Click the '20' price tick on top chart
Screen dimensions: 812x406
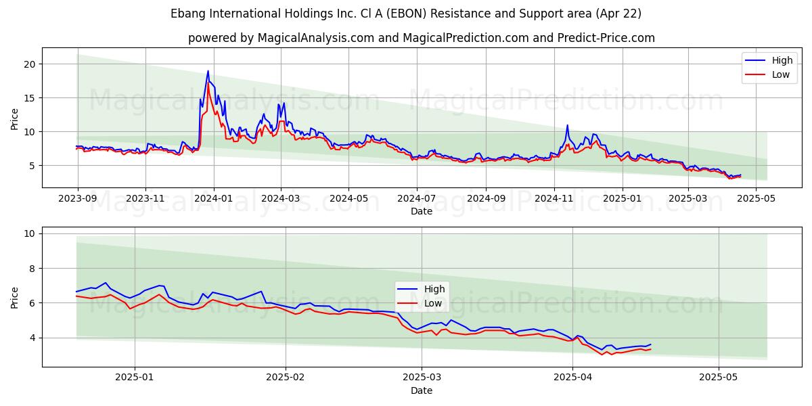click(x=30, y=64)
